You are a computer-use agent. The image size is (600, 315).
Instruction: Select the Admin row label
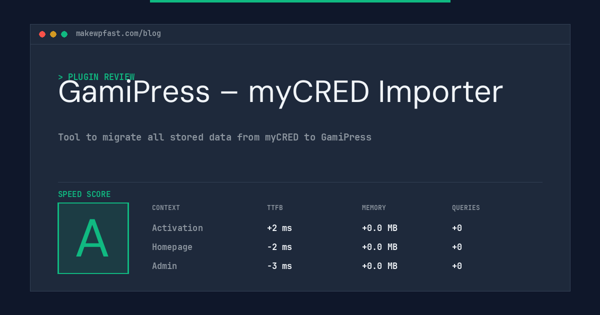[164, 266]
